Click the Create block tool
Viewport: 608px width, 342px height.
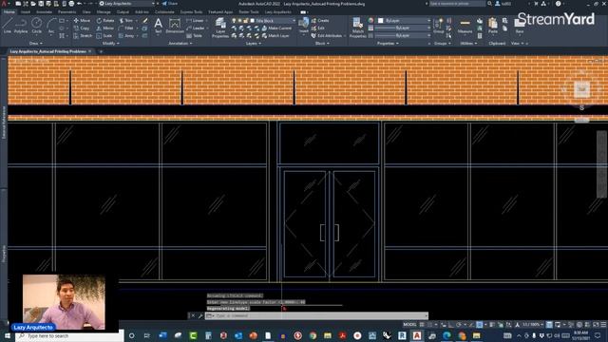[320, 20]
